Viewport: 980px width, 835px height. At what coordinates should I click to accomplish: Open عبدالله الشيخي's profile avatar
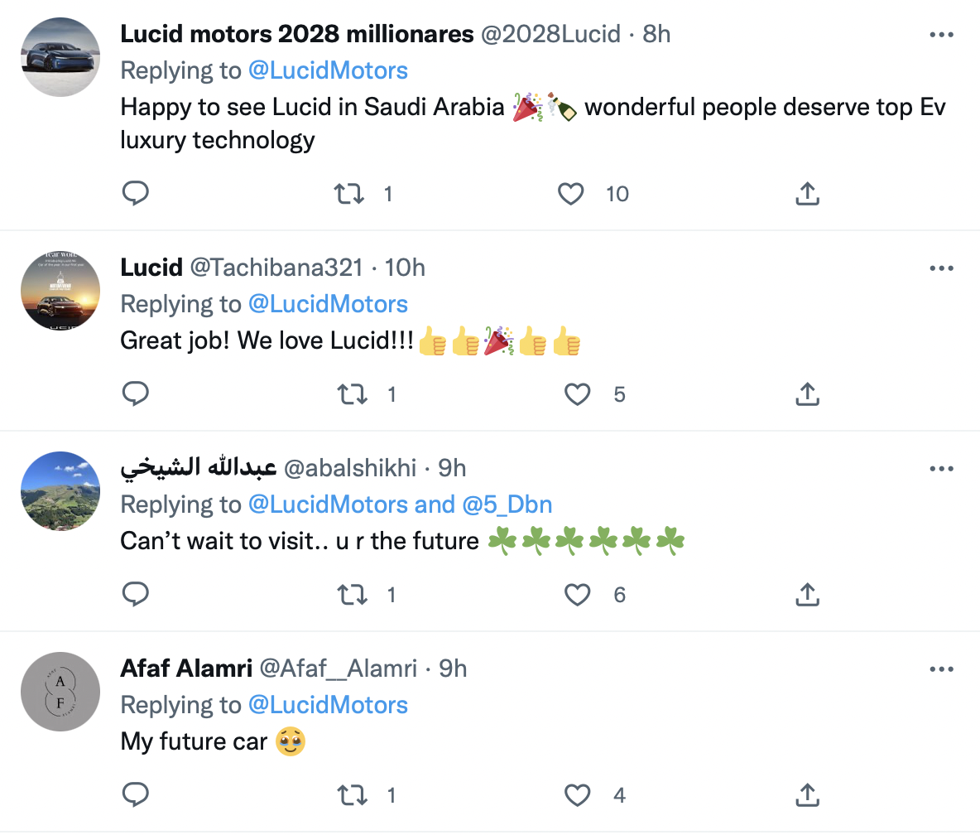(x=60, y=491)
